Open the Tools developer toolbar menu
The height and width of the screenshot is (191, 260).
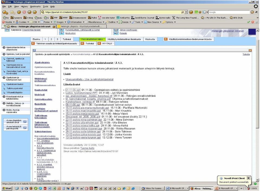(138, 22)
